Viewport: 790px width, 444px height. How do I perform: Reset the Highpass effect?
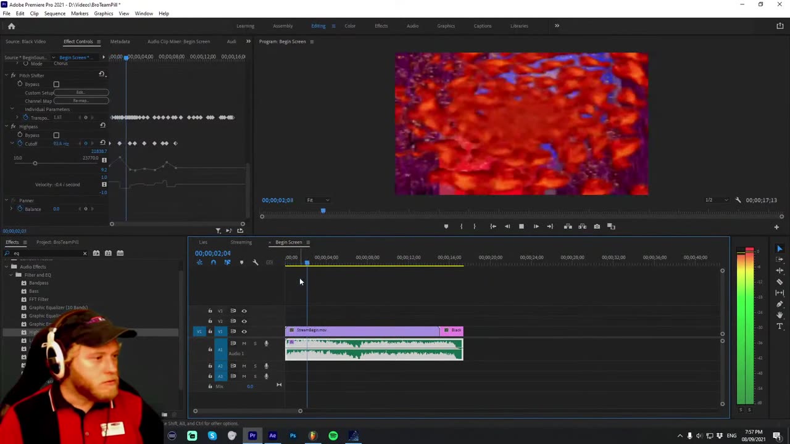tap(102, 125)
